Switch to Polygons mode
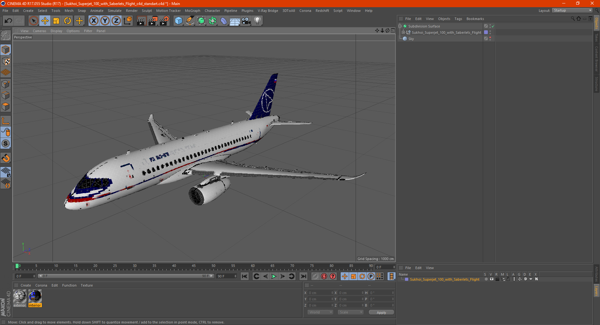 click(6, 107)
